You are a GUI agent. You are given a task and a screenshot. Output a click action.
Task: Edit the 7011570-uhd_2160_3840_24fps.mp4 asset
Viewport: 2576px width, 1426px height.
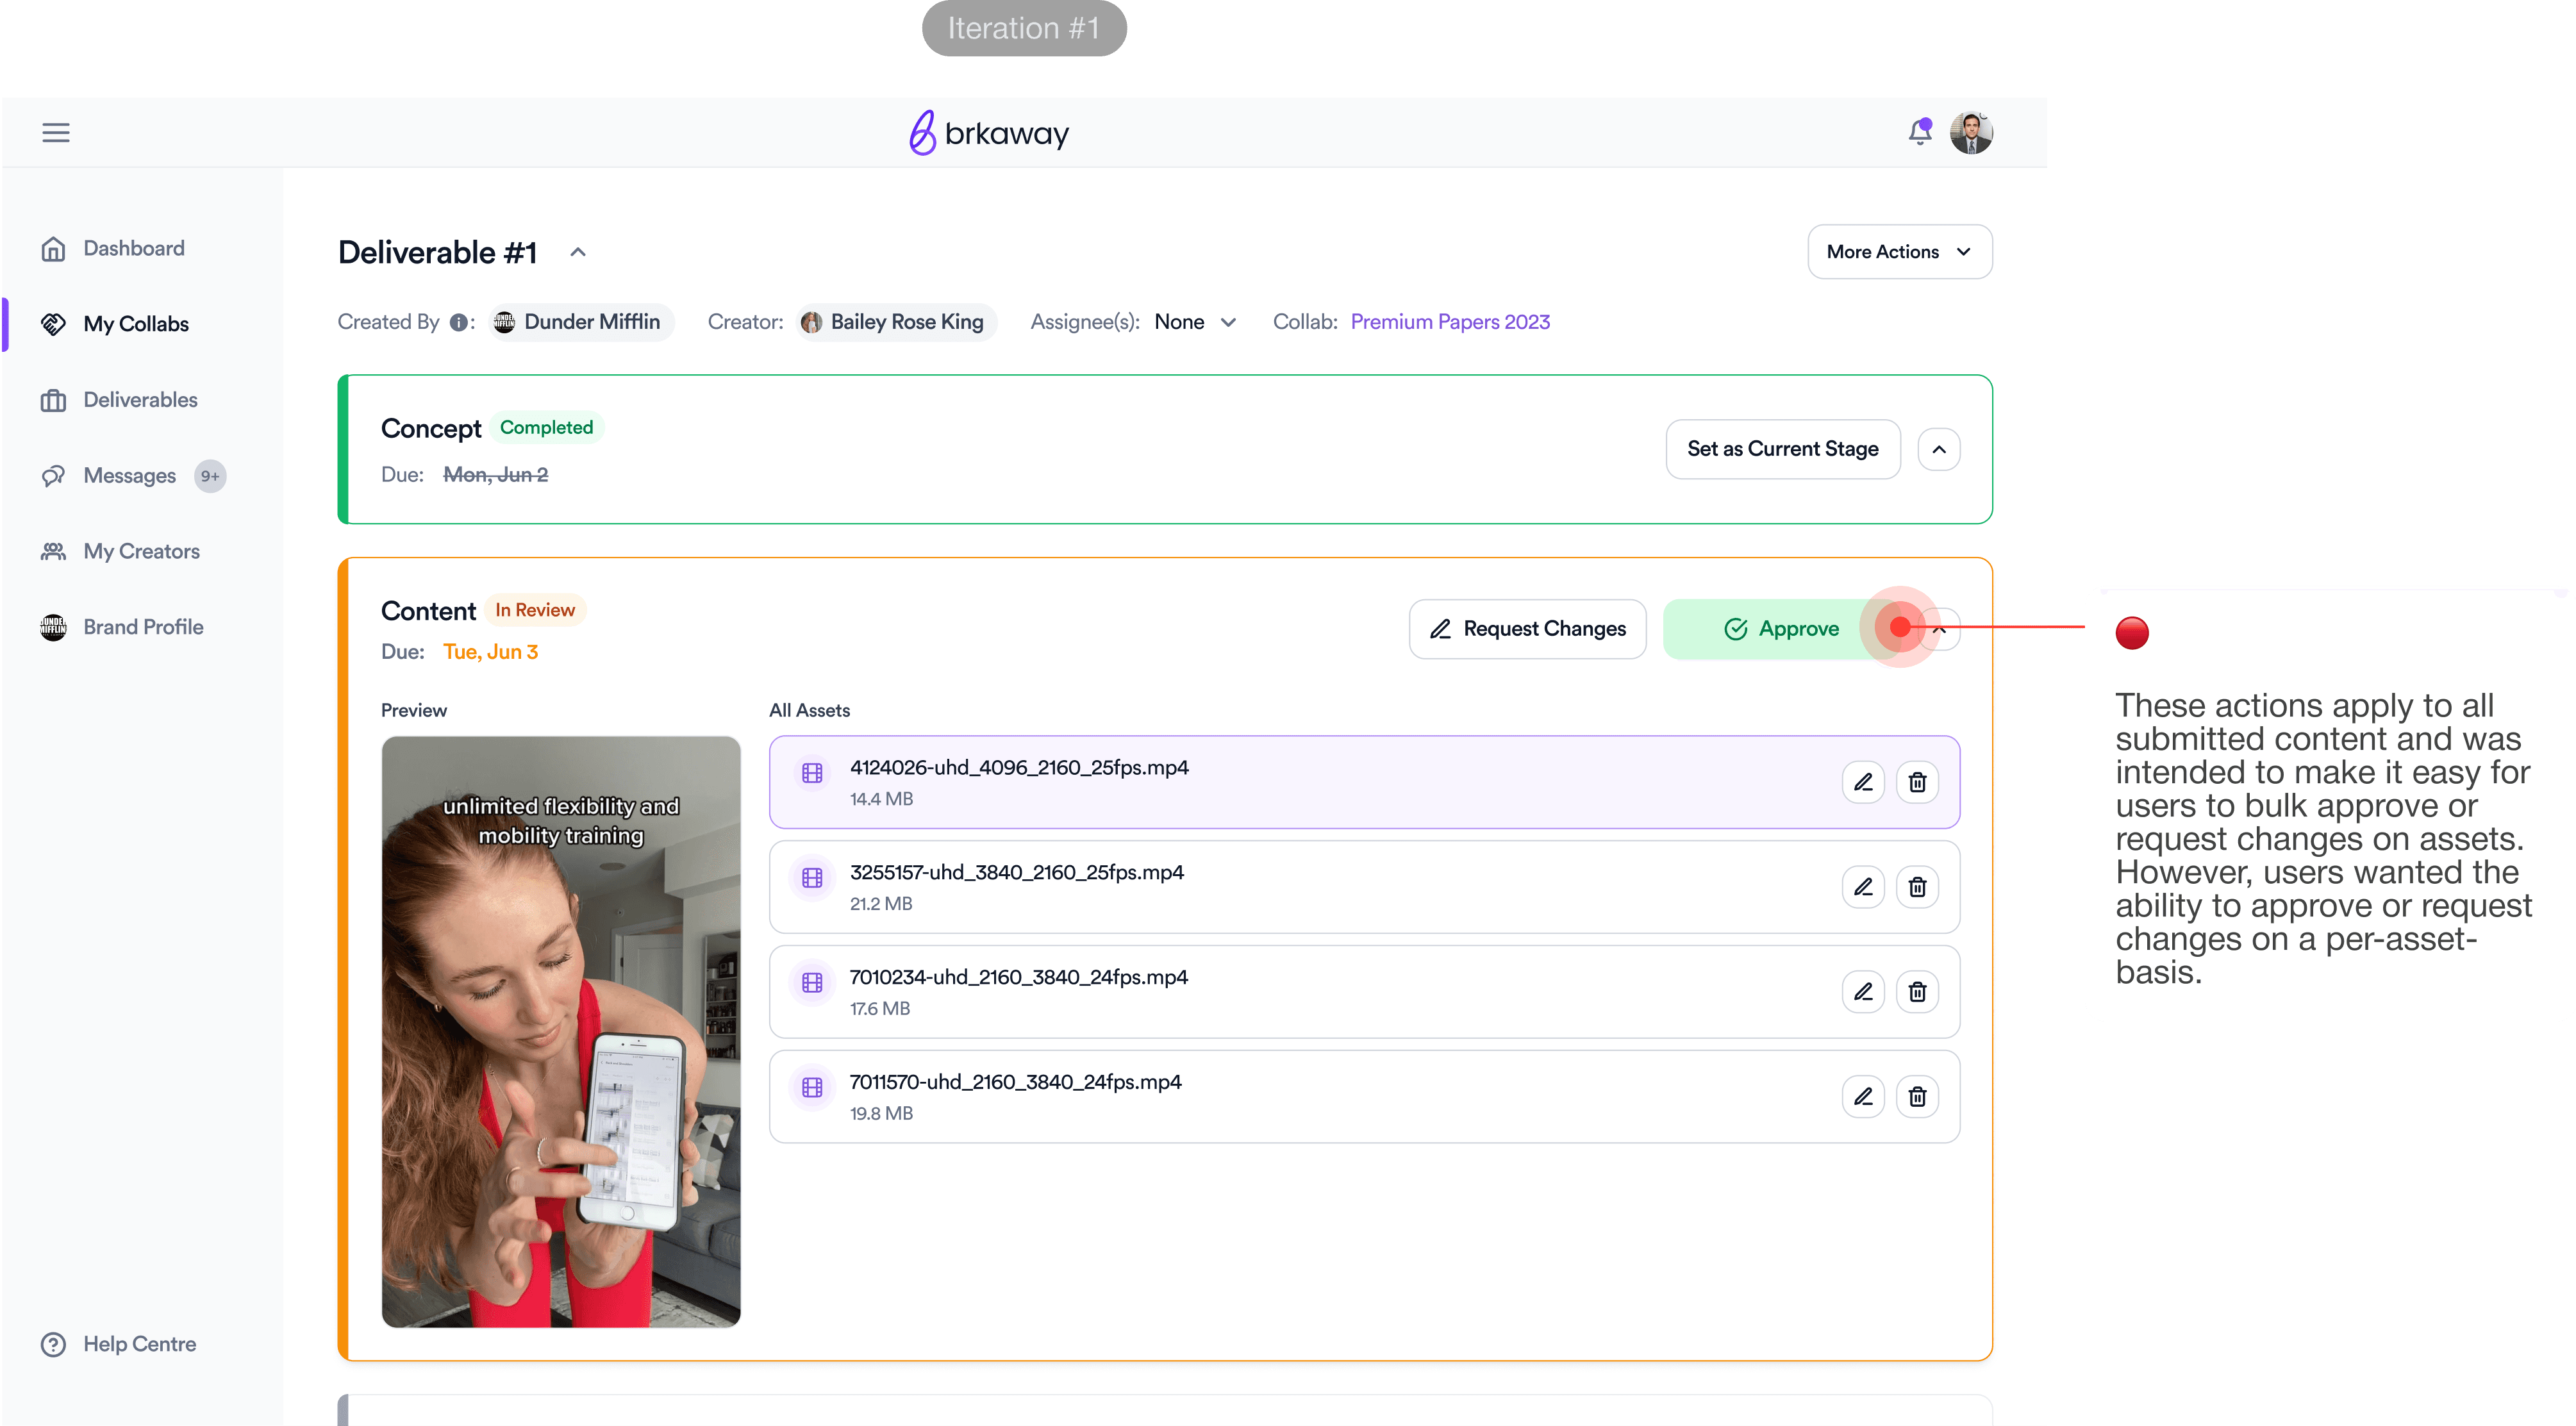[1863, 1097]
